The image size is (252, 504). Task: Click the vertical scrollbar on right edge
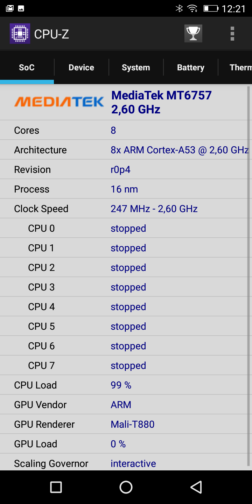248,276
